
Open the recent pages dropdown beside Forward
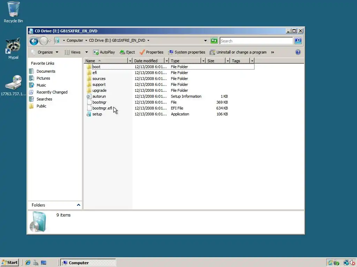coord(50,41)
